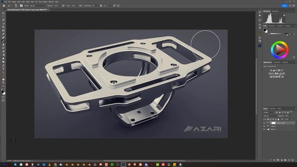Click the foreground color swatch in Color panel
The height and width of the screenshot is (167, 297).
pos(265,30)
